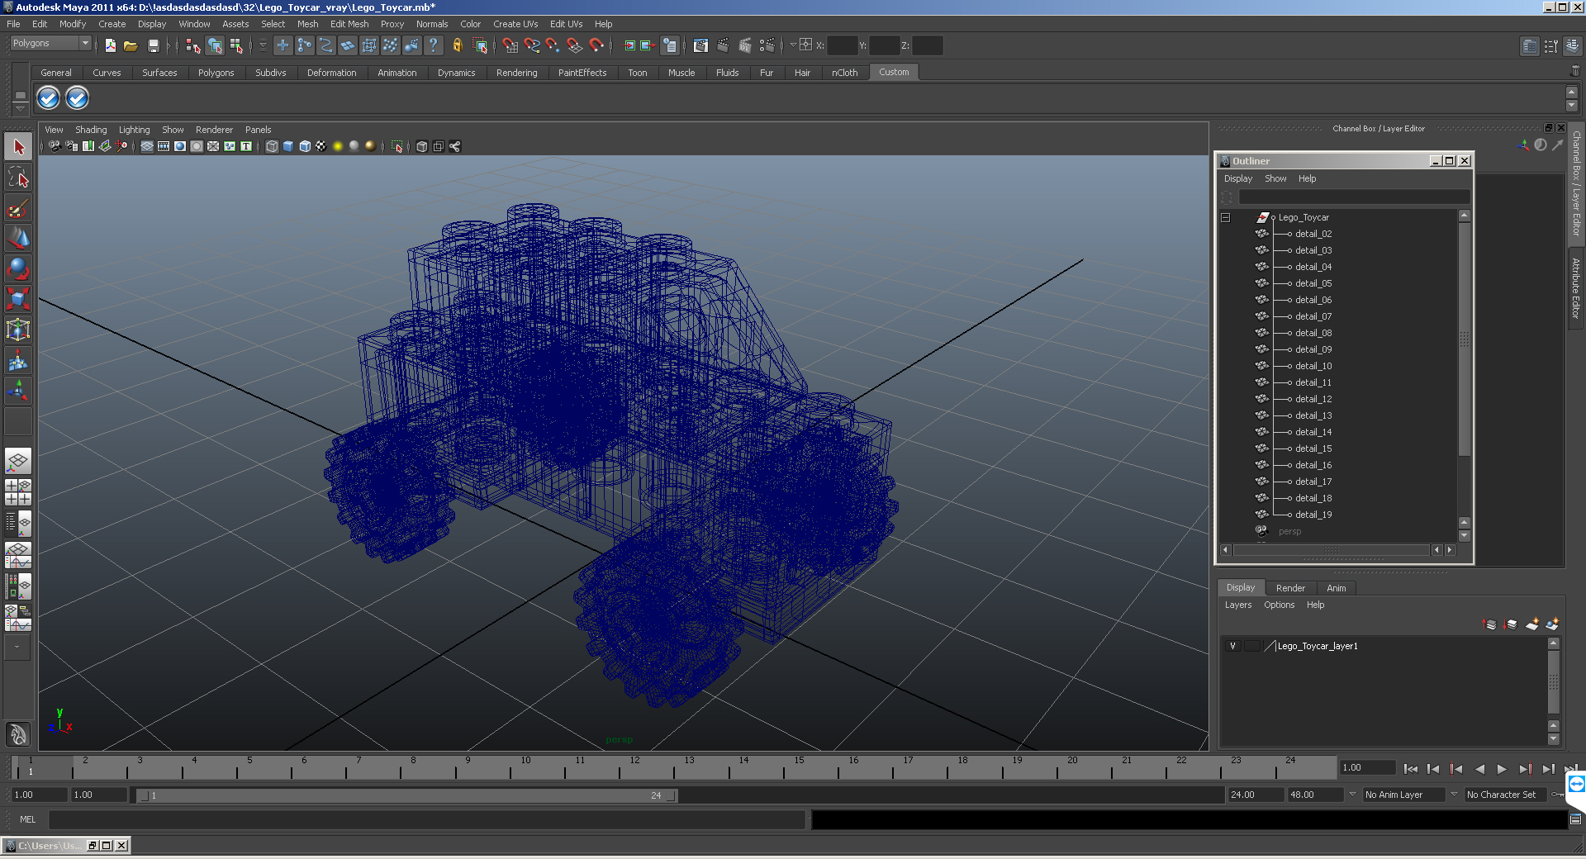Activate the Lasso select tool

coord(18,177)
